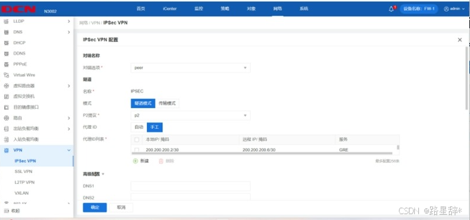Click the 代理ID列表 vertical scrollbar
The height and width of the screenshot is (220, 470).
(398, 148)
